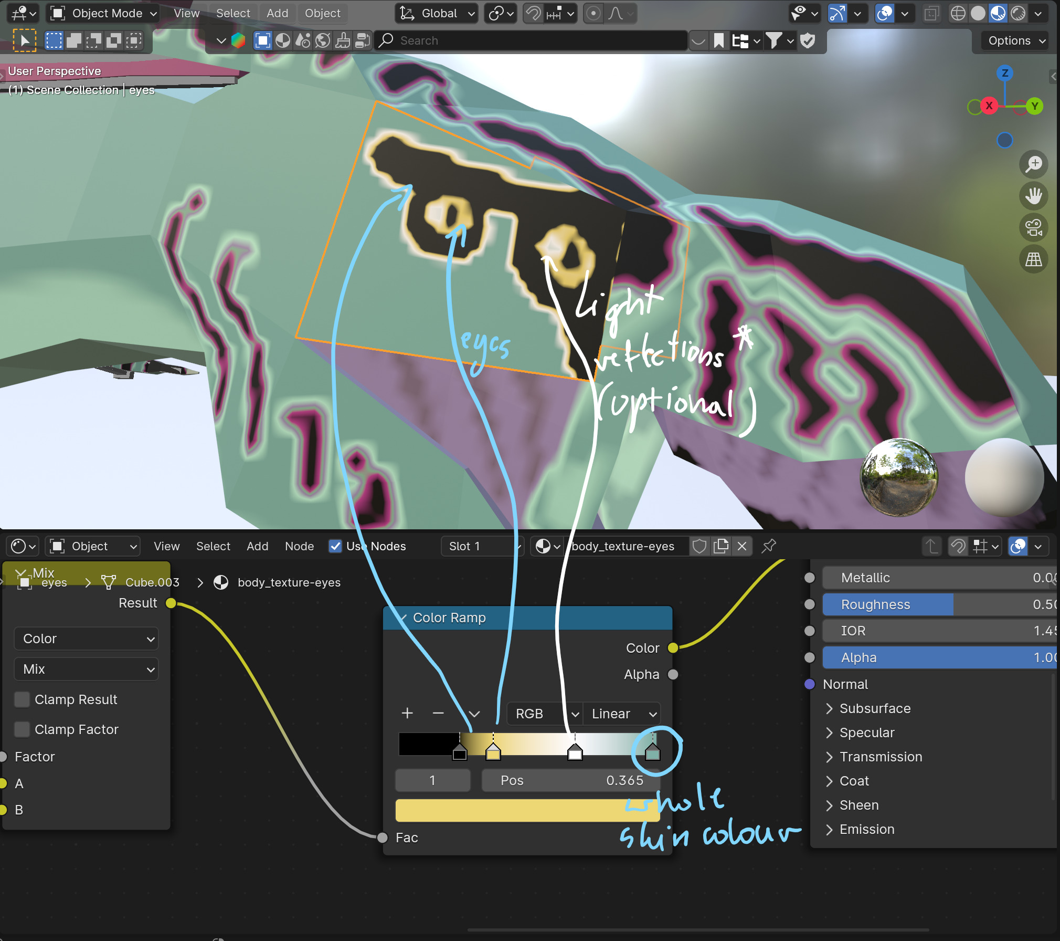Filter assets by Worlds globe icon
The width and height of the screenshot is (1060, 941).
323,40
